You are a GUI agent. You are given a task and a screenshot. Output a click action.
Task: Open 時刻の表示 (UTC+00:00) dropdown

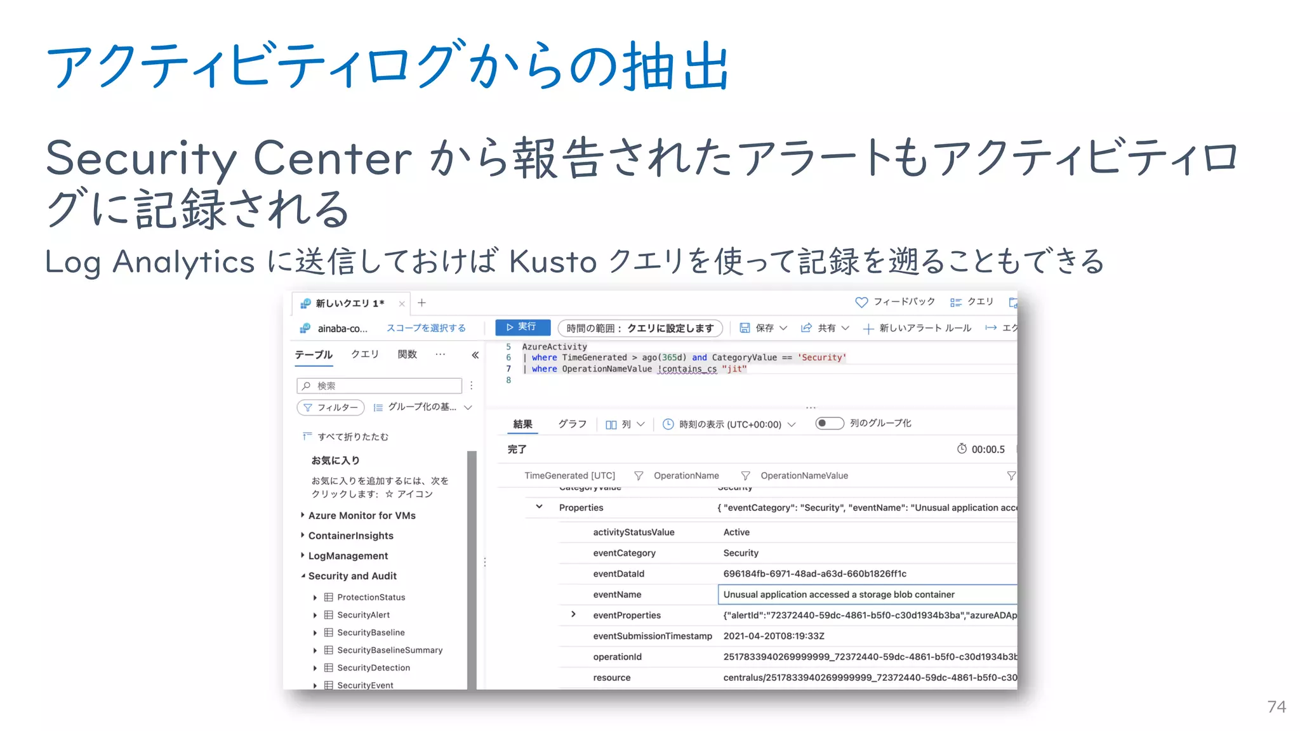coord(729,424)
